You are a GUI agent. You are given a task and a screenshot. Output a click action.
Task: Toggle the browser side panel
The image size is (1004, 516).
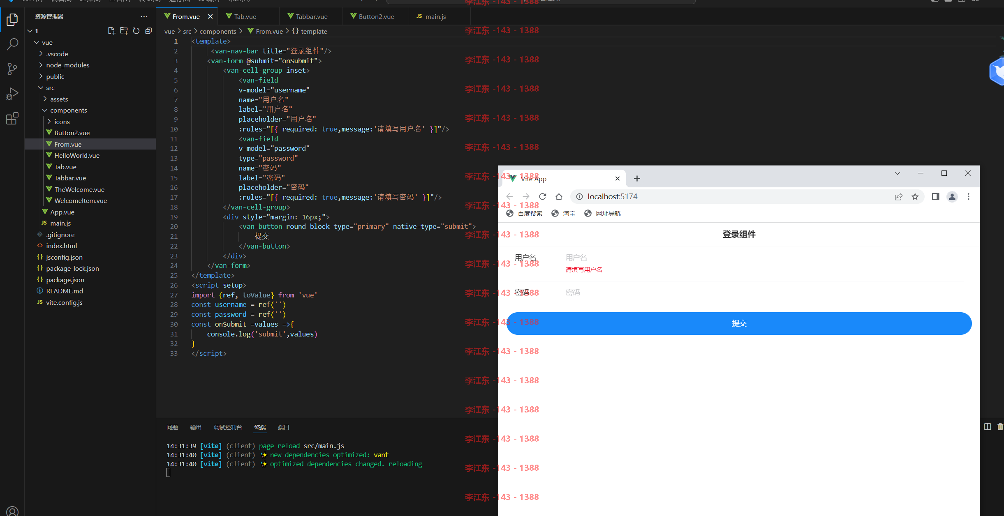pyautogui.click(x=935, y=196)
